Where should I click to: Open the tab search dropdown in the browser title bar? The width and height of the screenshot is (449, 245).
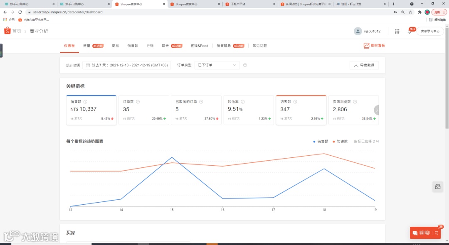point(412,4)
